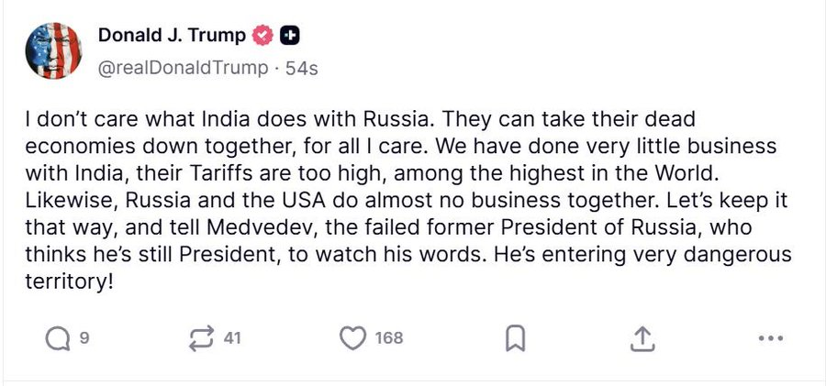Like the post with the heart icon

tap(352, 338)
